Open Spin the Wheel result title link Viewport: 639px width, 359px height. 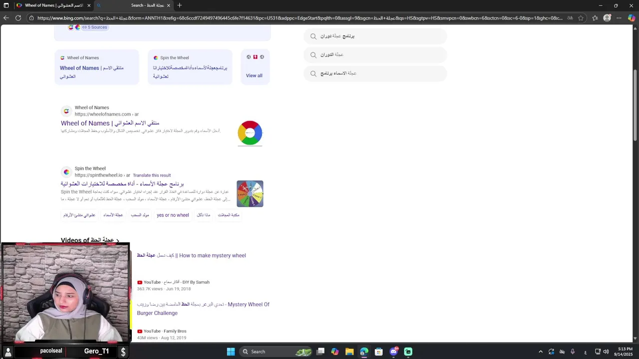[122, 184]
